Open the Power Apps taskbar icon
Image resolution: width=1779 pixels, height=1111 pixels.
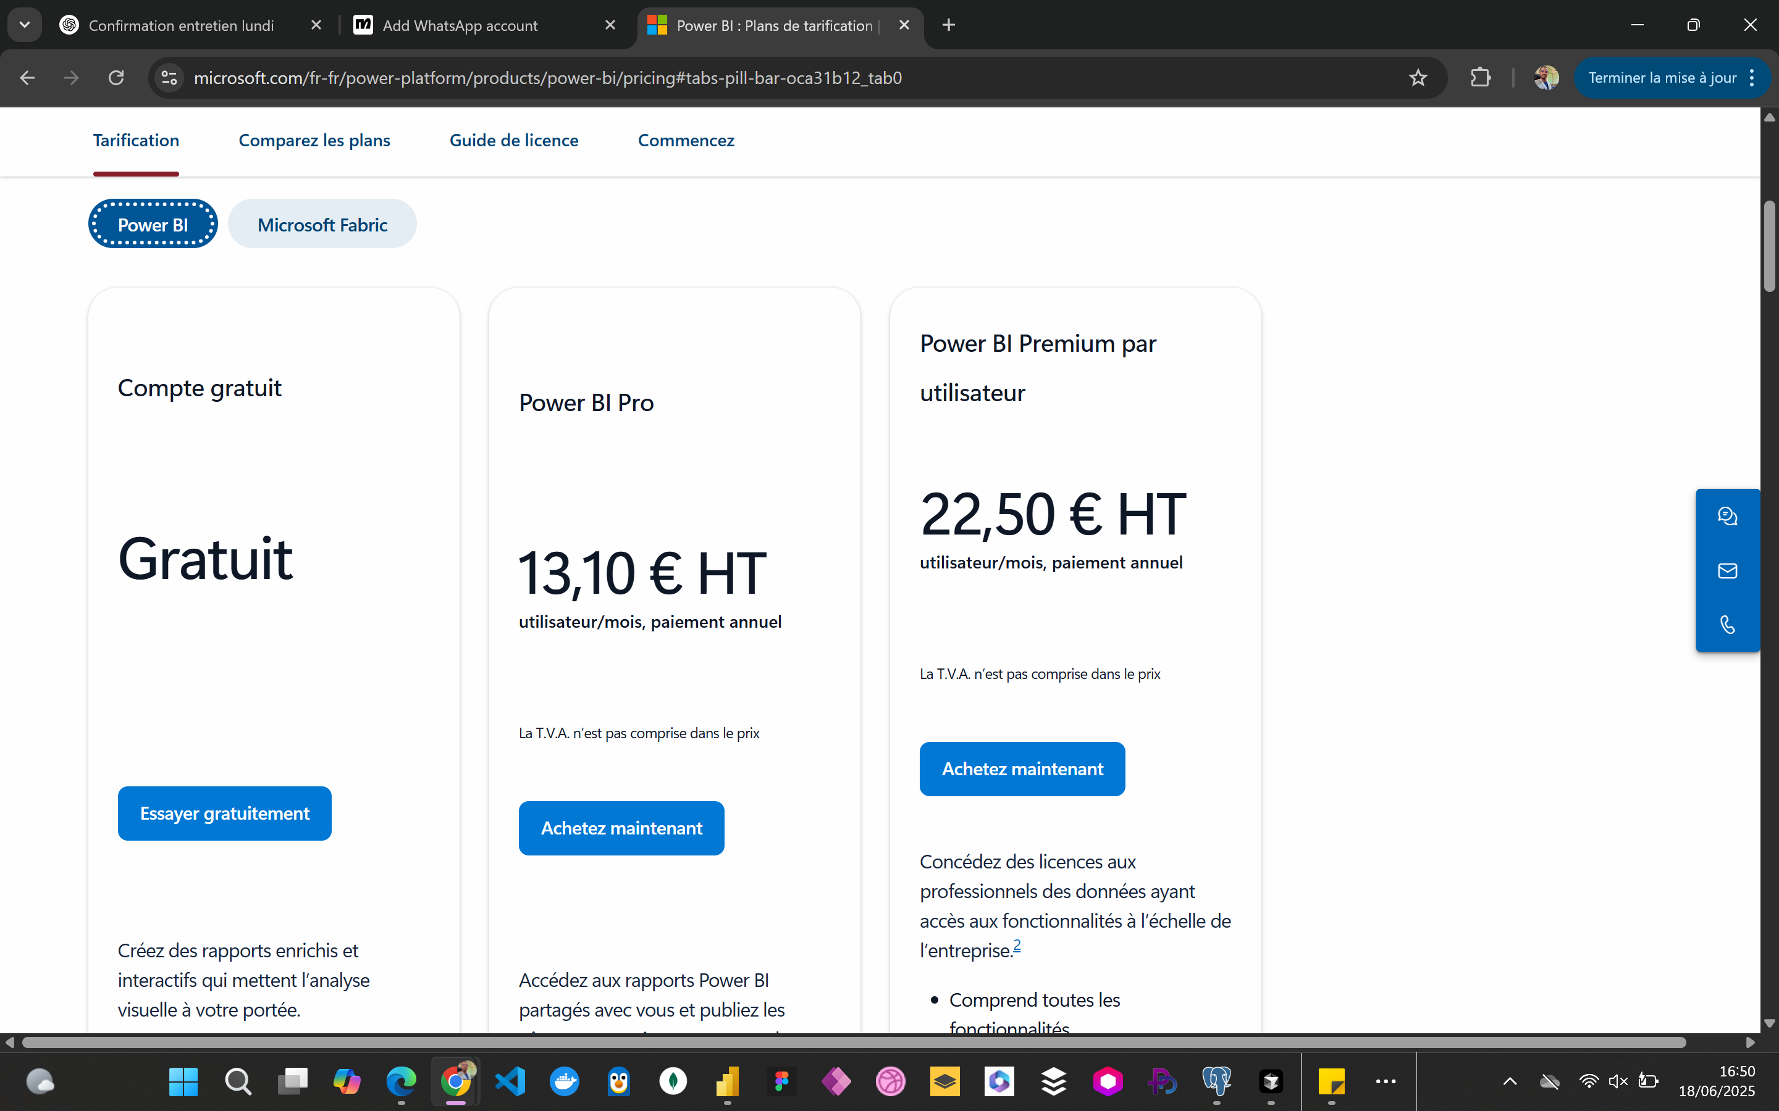(x=836, y=1081)
